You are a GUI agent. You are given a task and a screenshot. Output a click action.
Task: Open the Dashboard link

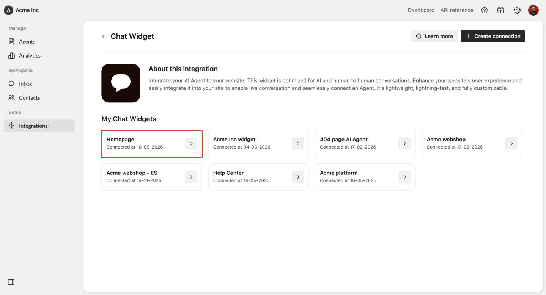click(421, 10)
